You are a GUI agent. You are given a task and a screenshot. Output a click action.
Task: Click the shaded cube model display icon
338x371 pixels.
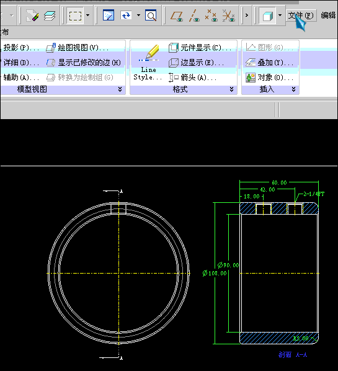pyautogui.click(x=267, y=16)
